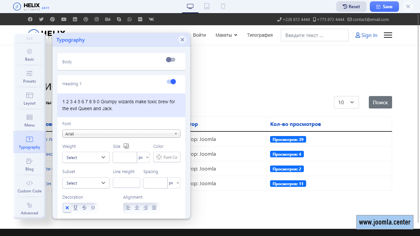Disable the Heading 1 typography toggle

[171, 82]
